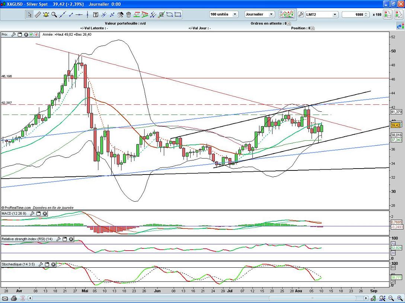Remove the Stochastique indicator panel
405x303 pixels.
pos(53,264)
